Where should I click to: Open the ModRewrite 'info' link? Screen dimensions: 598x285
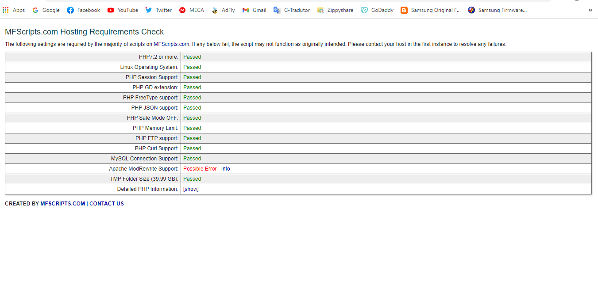pyautogui.click(x=226, y=169)
